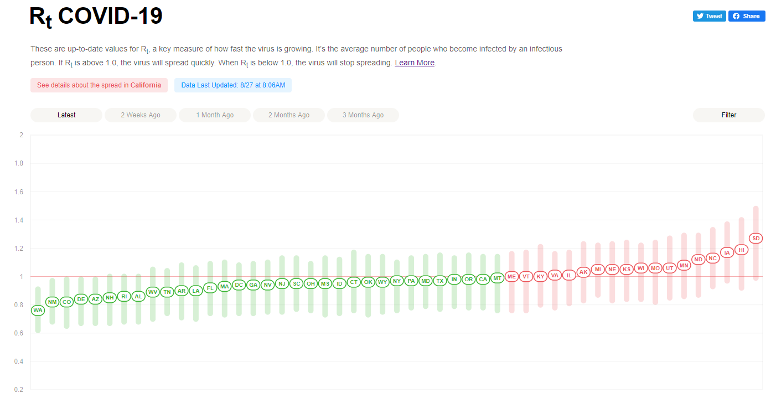
Task: Click the Tweet button
Action: [x=709, y=16]
